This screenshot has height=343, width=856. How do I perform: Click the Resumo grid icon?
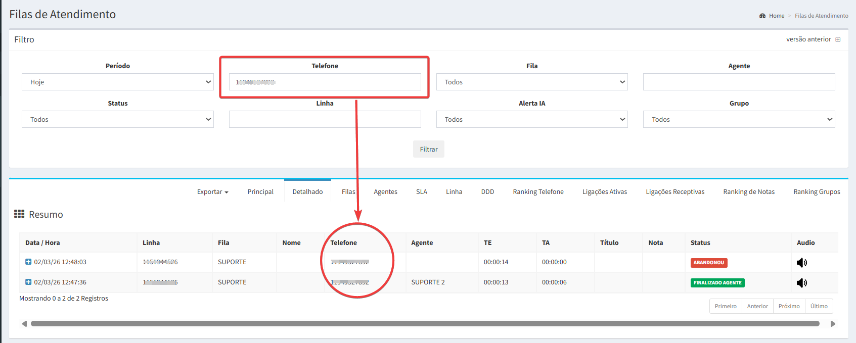coord(19,214)
